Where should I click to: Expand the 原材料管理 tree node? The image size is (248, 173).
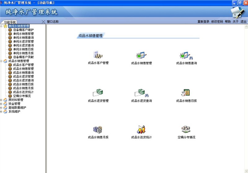click(1, 100)
